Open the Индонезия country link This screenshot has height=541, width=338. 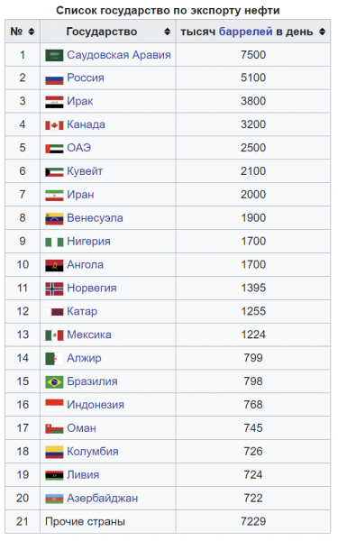coord(96,405)
